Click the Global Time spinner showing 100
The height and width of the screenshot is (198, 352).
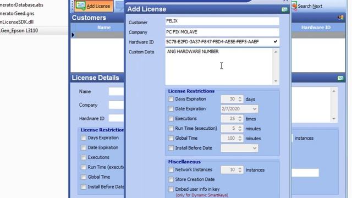point(232,138)
